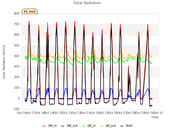
Task: Click the -100 y-axis tick label
Action: [16, 109]
